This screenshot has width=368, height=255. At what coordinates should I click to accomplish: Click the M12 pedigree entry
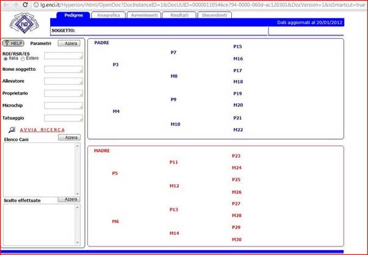coord(175,186)
